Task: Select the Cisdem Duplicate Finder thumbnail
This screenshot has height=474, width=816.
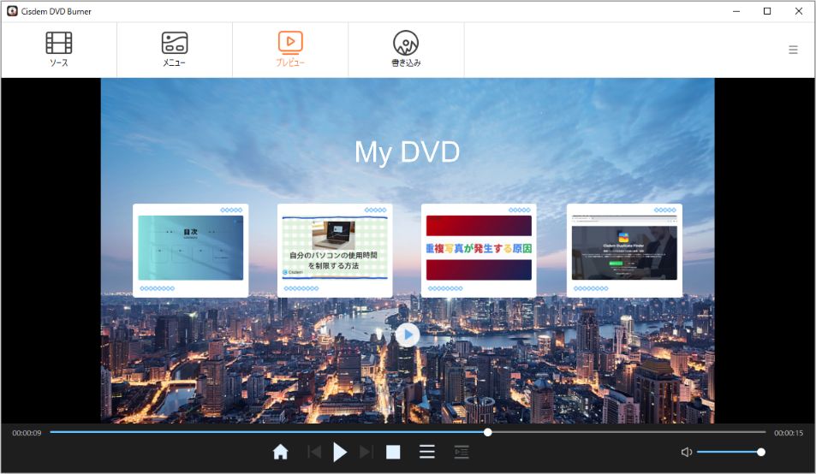Action: (x=624, y=248)
